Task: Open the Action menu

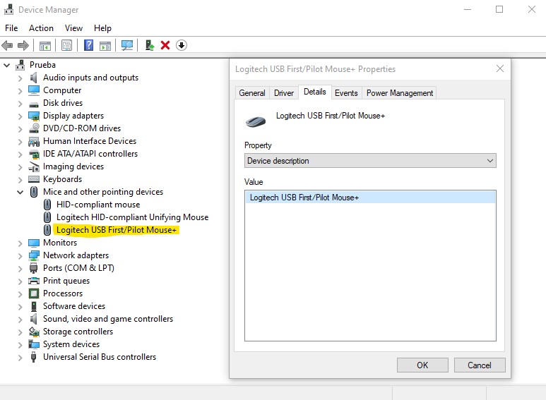Action: tap(41, 28)
